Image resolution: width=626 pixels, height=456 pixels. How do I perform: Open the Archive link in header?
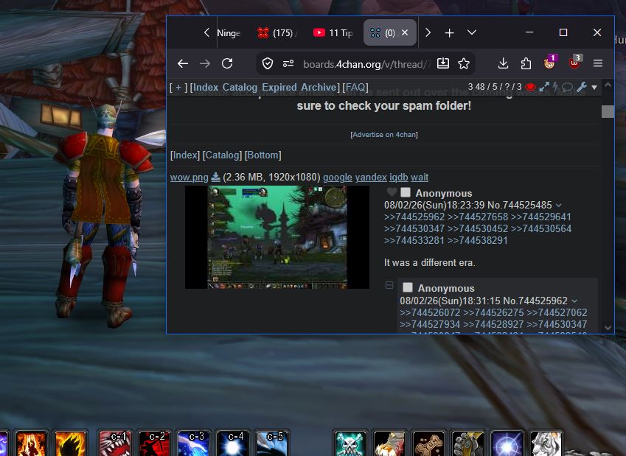click(x=319, y=87)
